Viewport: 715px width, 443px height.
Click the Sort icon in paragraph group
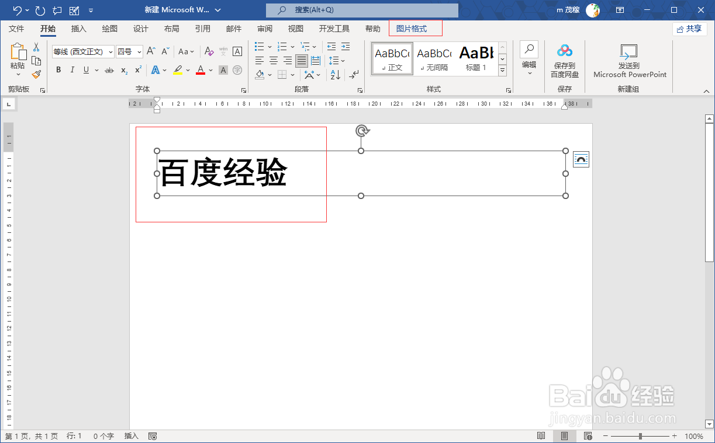pos(336,75)
